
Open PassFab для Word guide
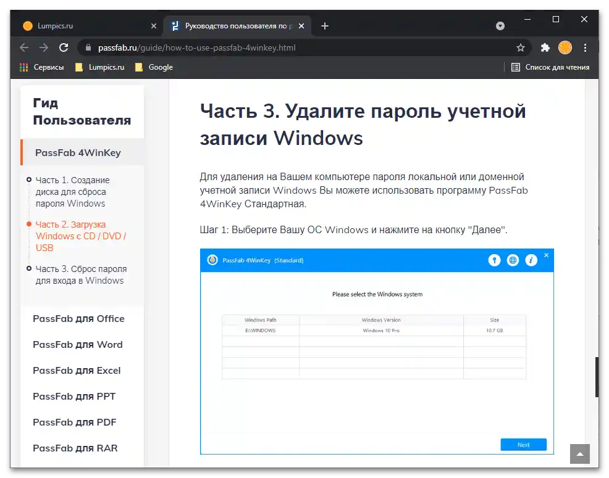pos(78,345)
